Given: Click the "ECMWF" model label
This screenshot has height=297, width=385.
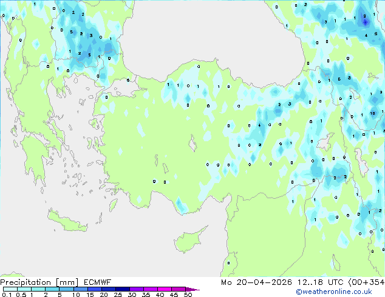Looking at the screenshot, I should [x=98, y=282].
